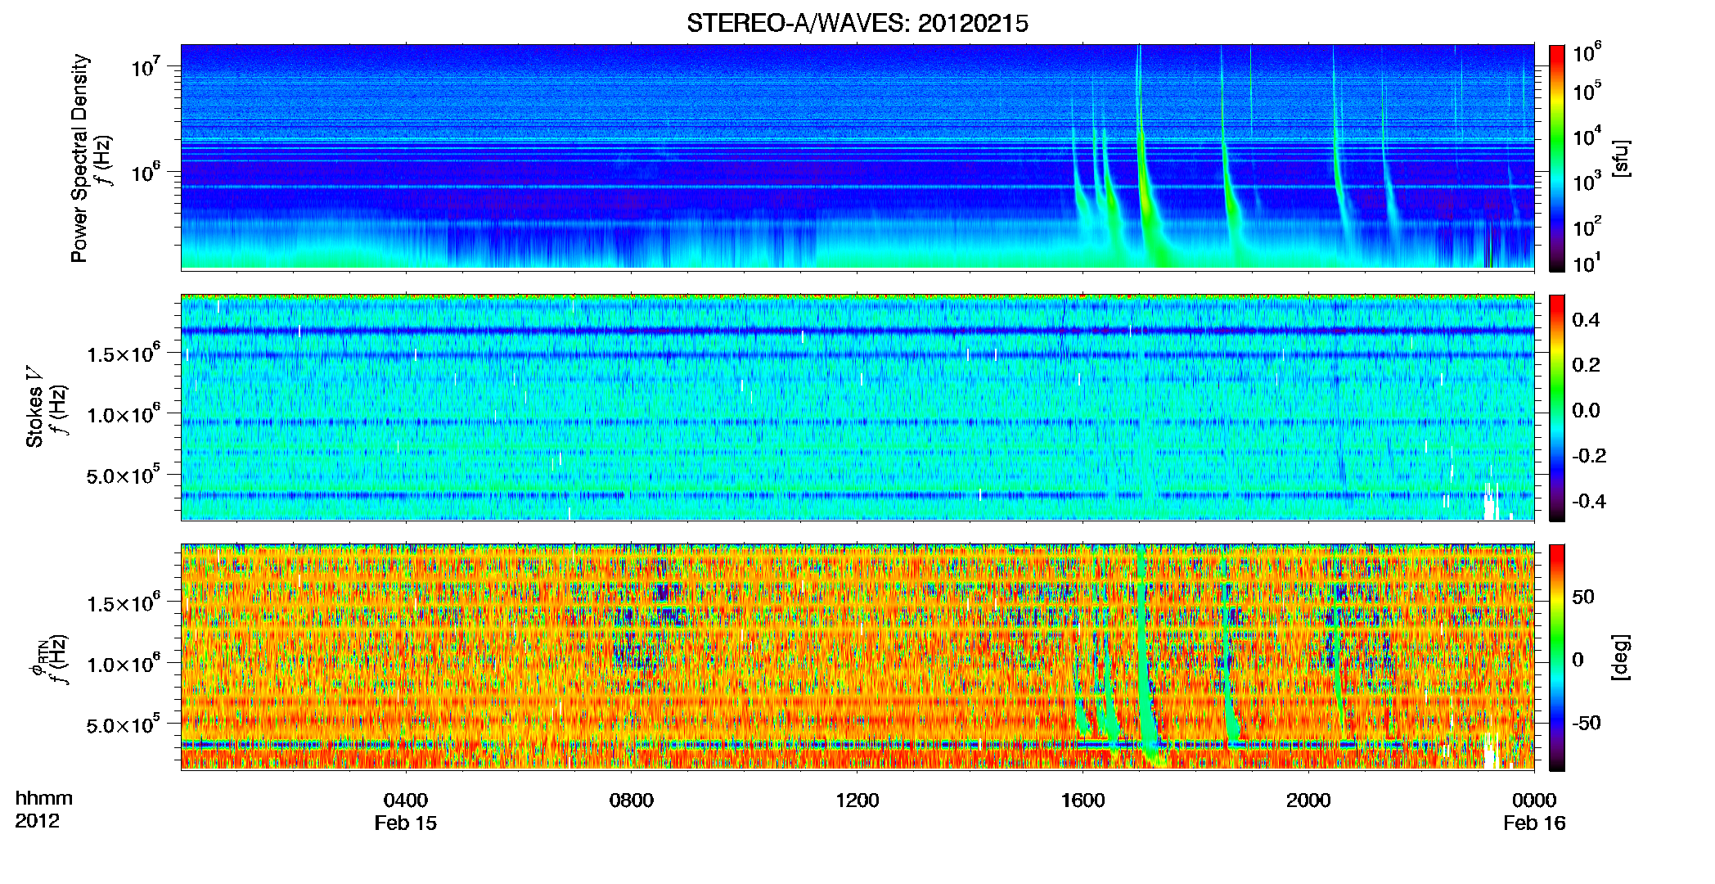Click the 50 degree colorbar value
The width and height of the screenshot is (1715, 884).
[x=1583, y=597]
